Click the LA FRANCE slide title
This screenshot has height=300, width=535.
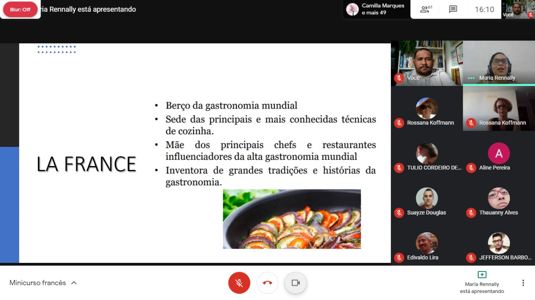[87, 164]
